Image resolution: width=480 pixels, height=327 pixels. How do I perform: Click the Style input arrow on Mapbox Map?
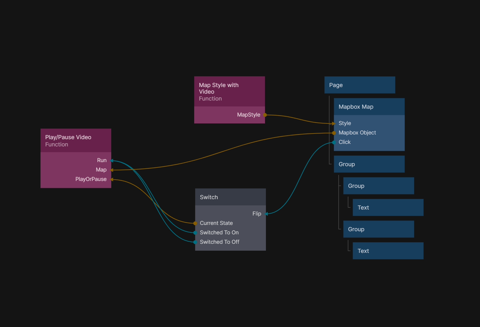[334, 123]
